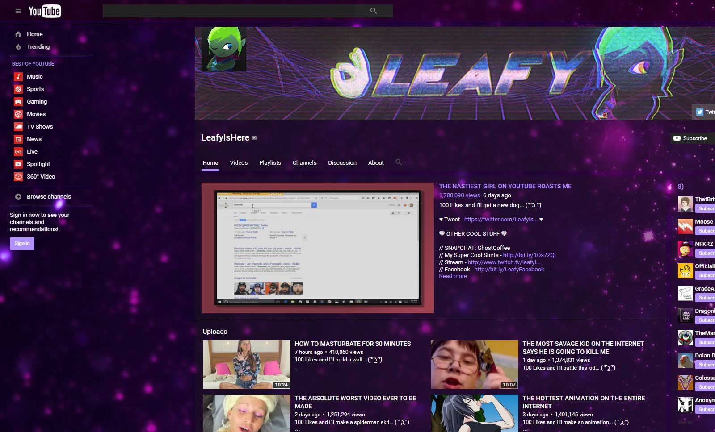Screen dimensions: 715x432
Task: Open NFKRZ featured channel avatar
Action: point(686,249)
